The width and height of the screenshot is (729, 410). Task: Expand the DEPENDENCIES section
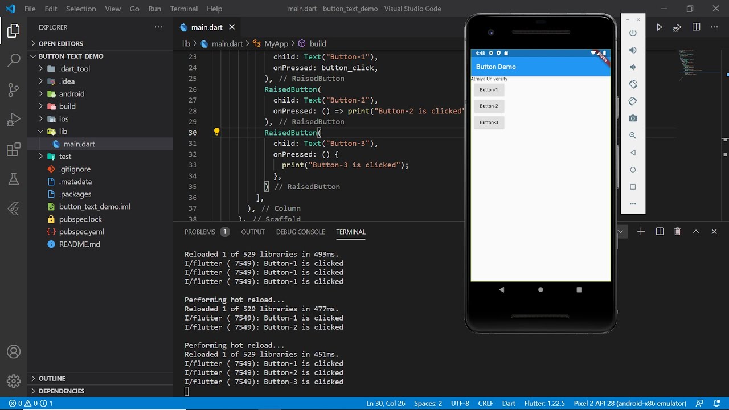[x=100, y=391]
